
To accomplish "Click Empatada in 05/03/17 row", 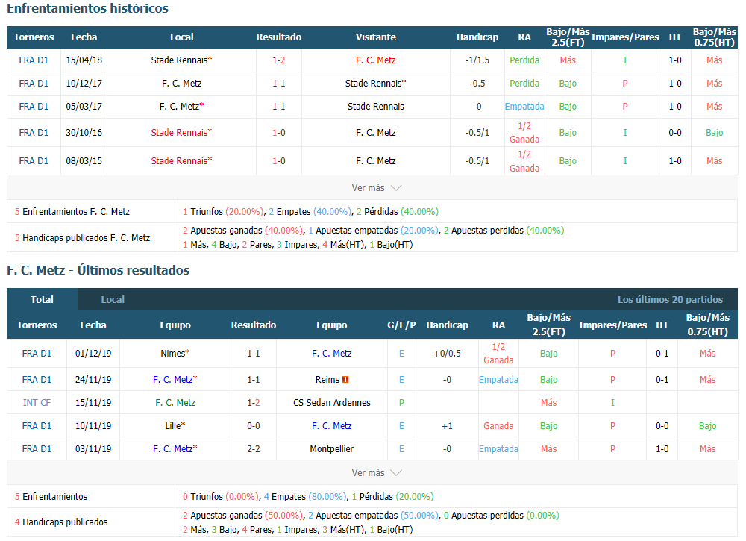I will point(524,107).
